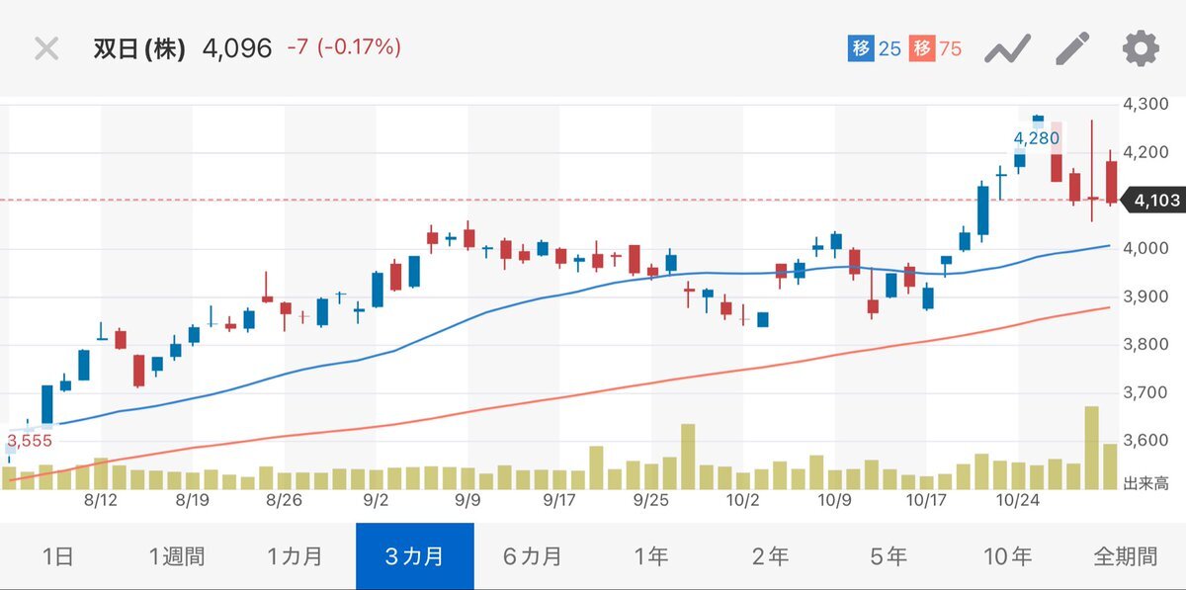Show the 10年 chart range

point(1007,556)
